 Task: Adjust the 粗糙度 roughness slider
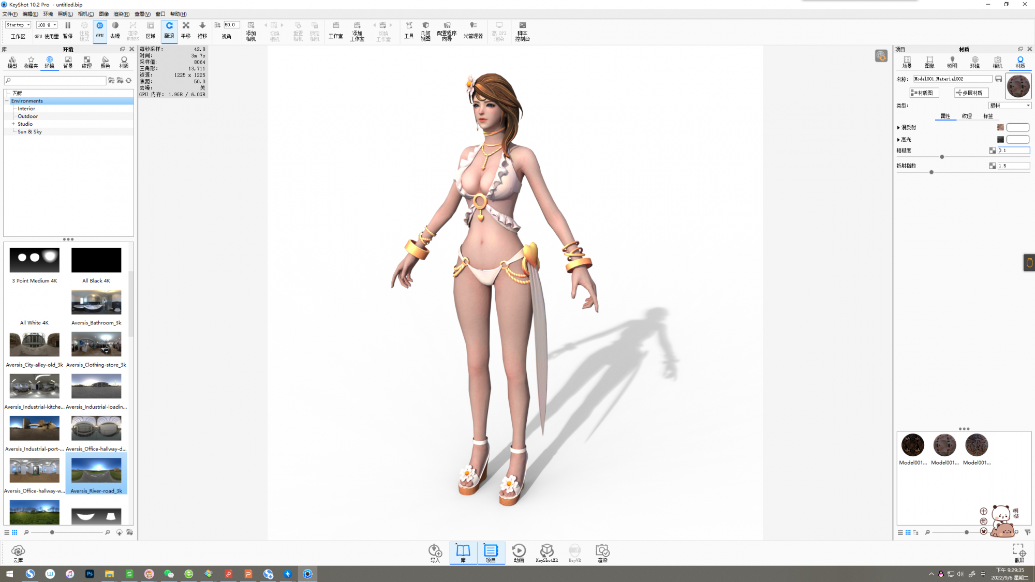[x=942, y=157]
